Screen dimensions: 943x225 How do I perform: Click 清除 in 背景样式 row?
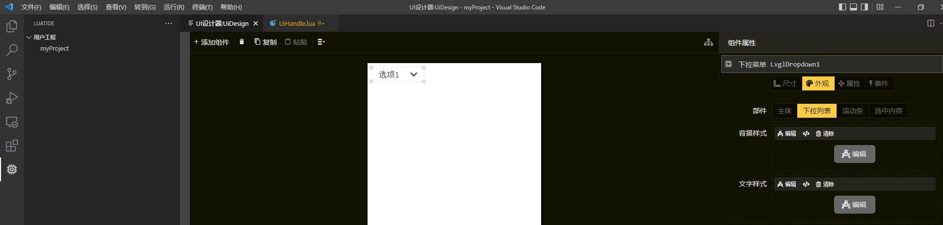[x=825, y=134]
